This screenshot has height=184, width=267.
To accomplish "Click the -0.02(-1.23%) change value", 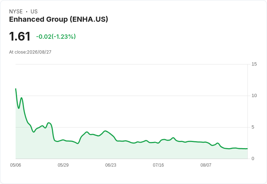I will click(56, 37).
